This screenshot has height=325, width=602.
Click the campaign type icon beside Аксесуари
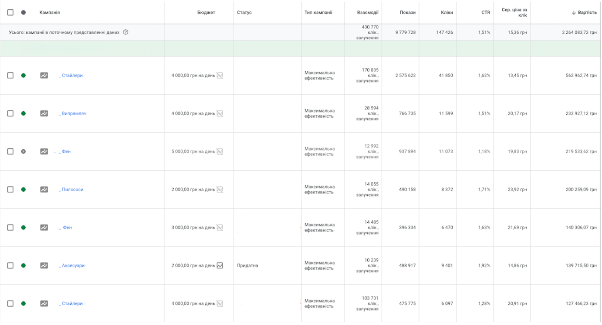point(44,266)
